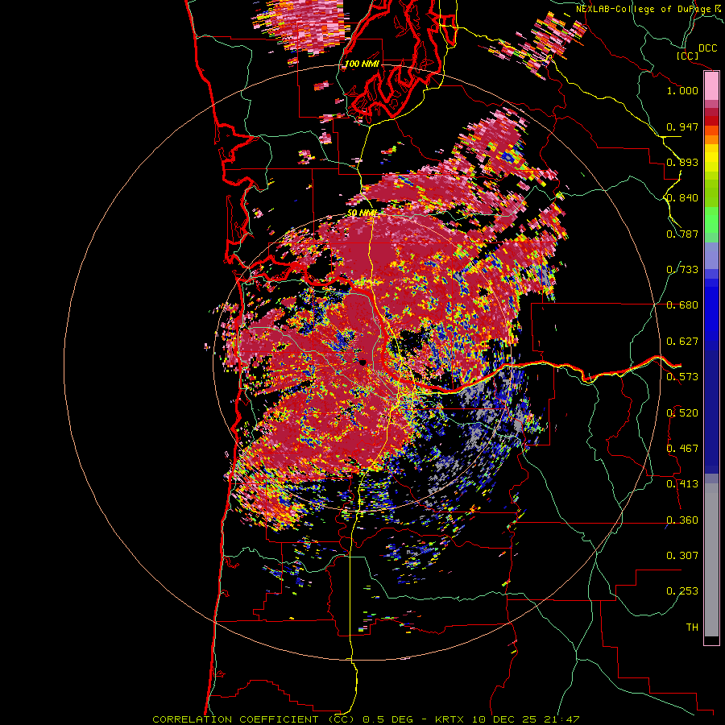This screenshot has width=725, height=725.
Task: Pick the gray band of the color scale
Action: click(711, 560)
